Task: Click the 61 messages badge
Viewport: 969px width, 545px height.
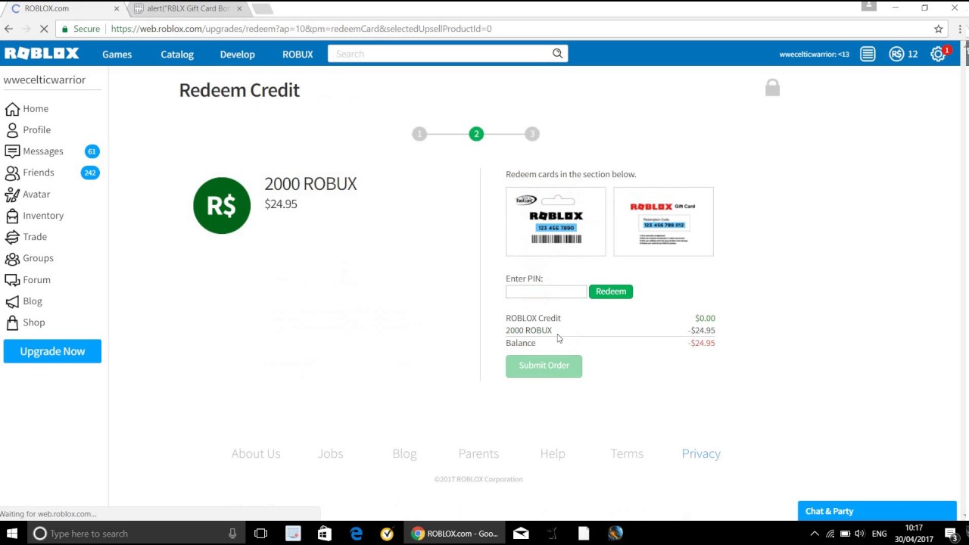Action: tap(92, 151)
